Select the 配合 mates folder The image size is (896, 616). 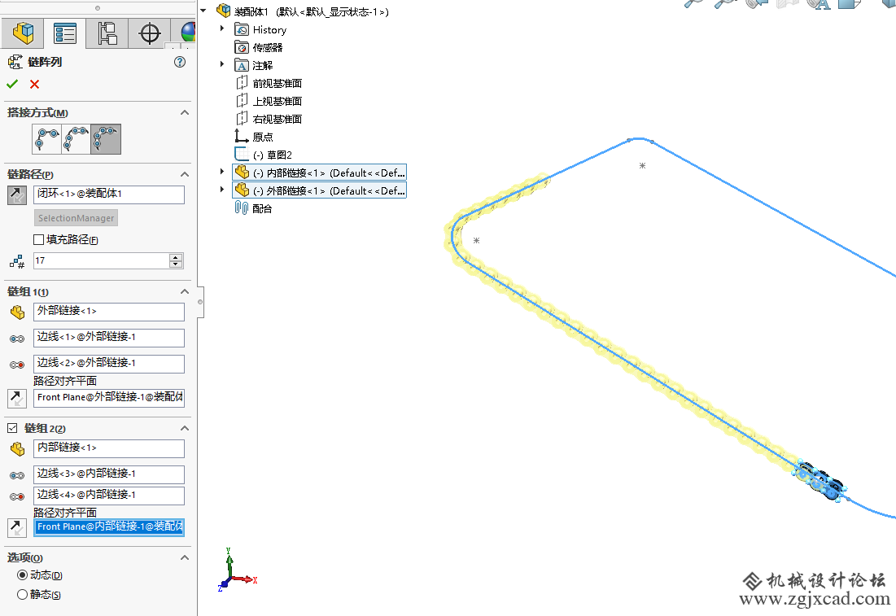pyautogui.click(x=253, y=208)
